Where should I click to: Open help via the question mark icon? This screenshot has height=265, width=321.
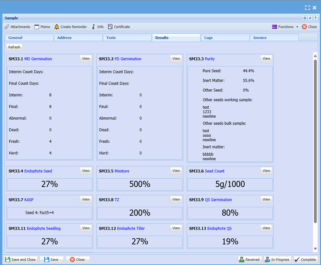(x=316, y=18)
